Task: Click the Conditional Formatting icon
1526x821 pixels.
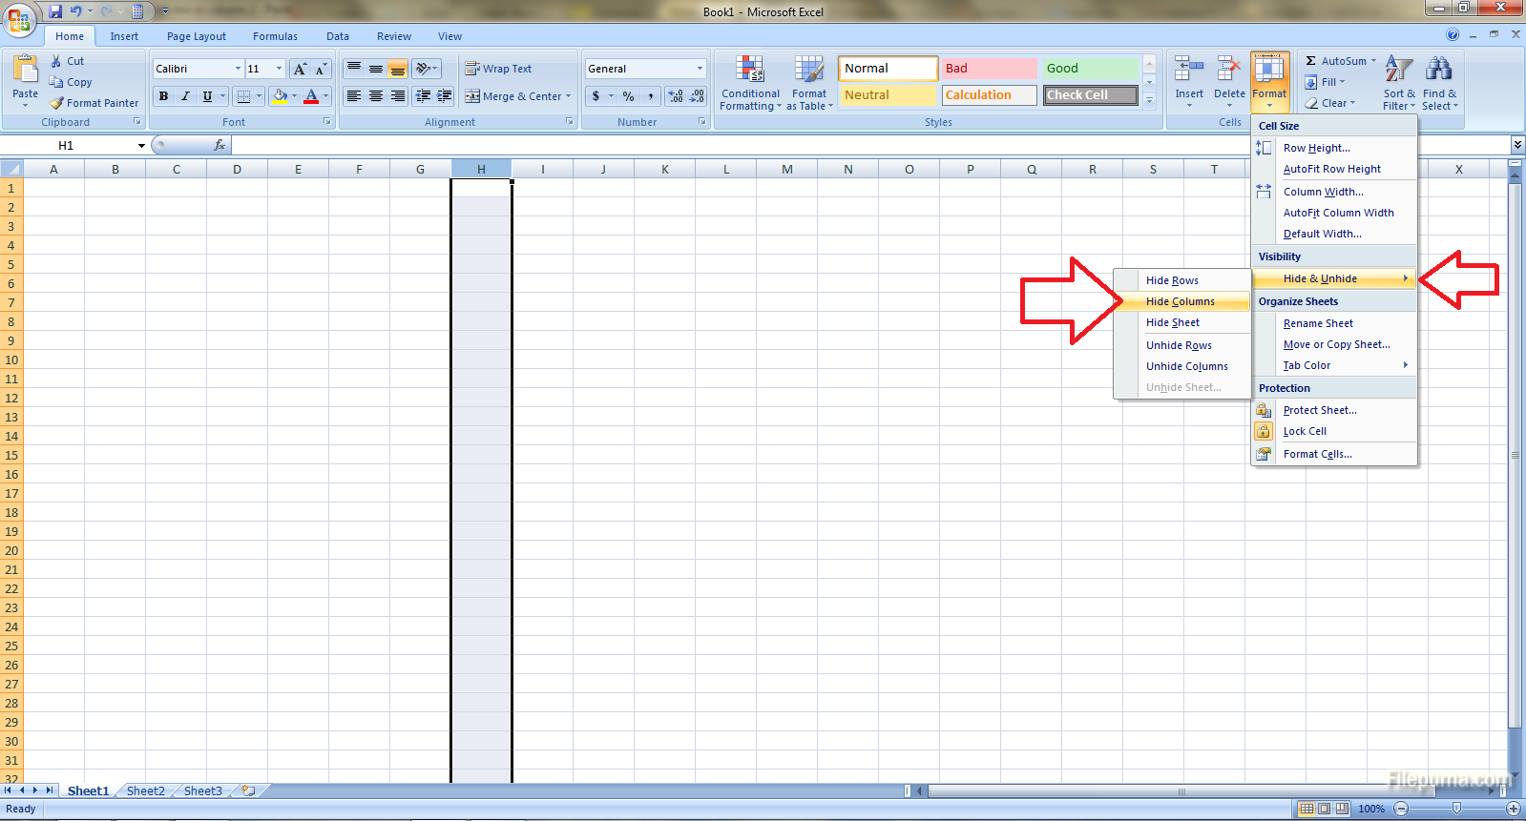Action: (750, 71)
